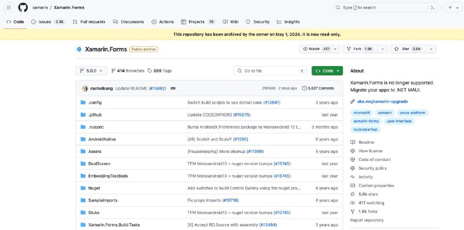Image resolution: width=464 pixels, height=230 pixels.
Task: Expand the Fork options dropdown arrow
Action: (x=383, y=49)
